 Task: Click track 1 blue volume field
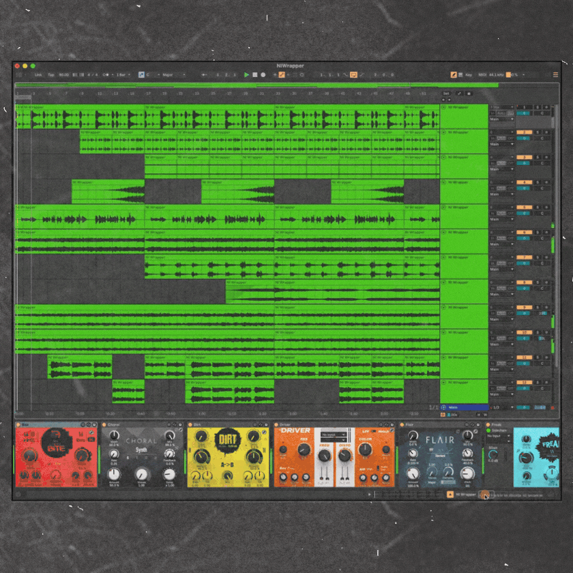click(523, 113)
